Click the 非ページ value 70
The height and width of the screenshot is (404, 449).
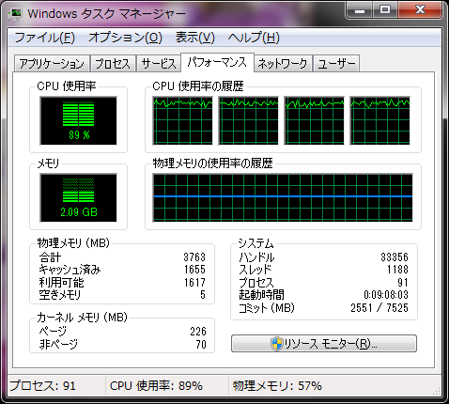point(201,345)
